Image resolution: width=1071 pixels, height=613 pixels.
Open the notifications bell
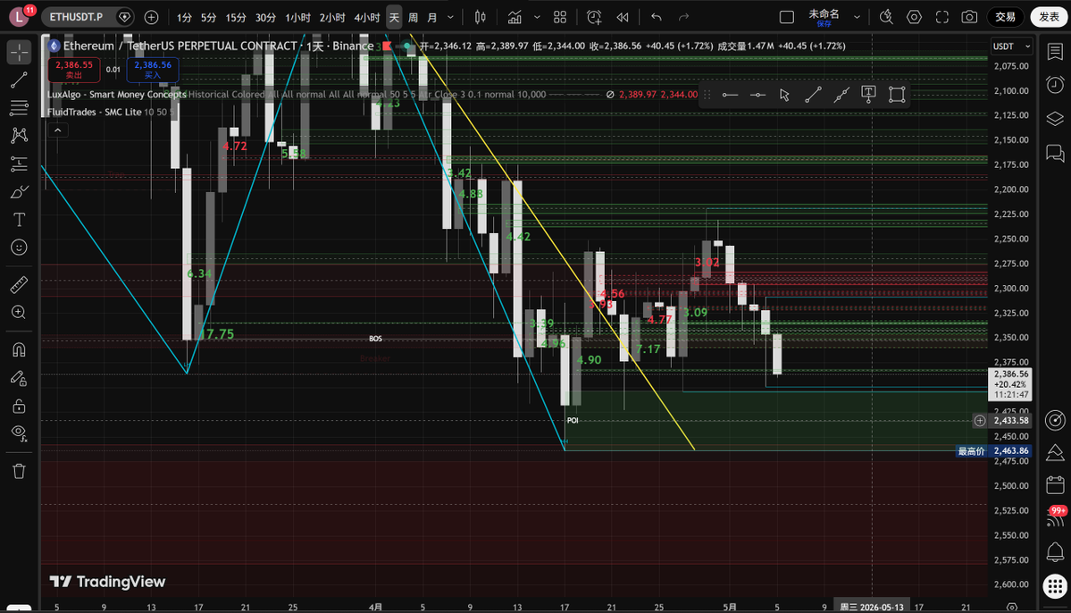pos(1055,552)
